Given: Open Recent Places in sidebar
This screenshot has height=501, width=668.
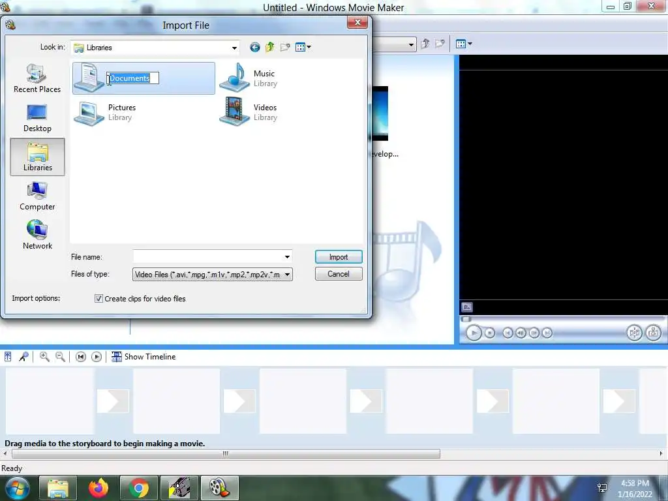Looking at the screenshot, I should 37,79.
